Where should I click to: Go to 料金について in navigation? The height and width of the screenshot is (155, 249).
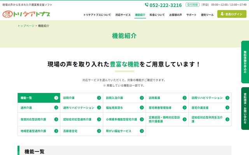click(x=157, y=15)
